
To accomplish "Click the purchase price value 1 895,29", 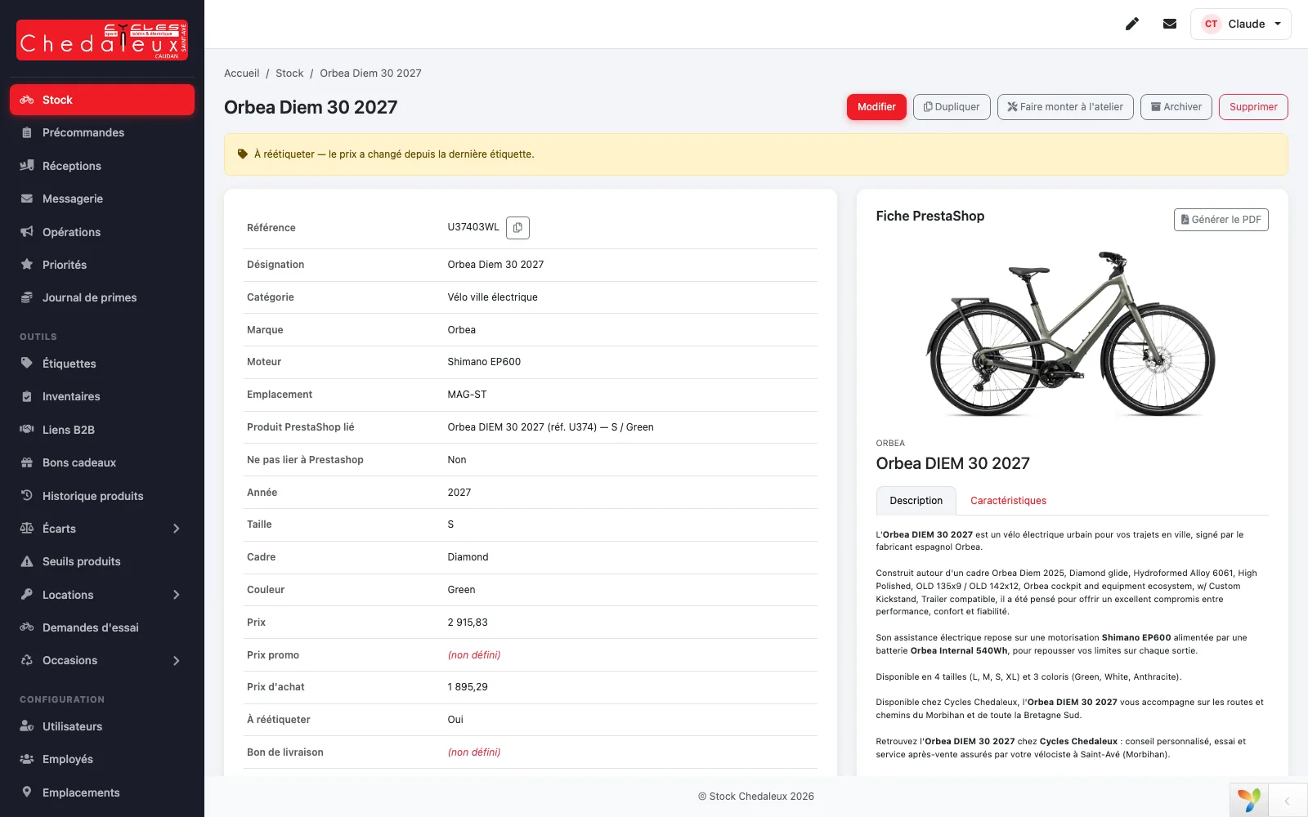I will 468,687.
